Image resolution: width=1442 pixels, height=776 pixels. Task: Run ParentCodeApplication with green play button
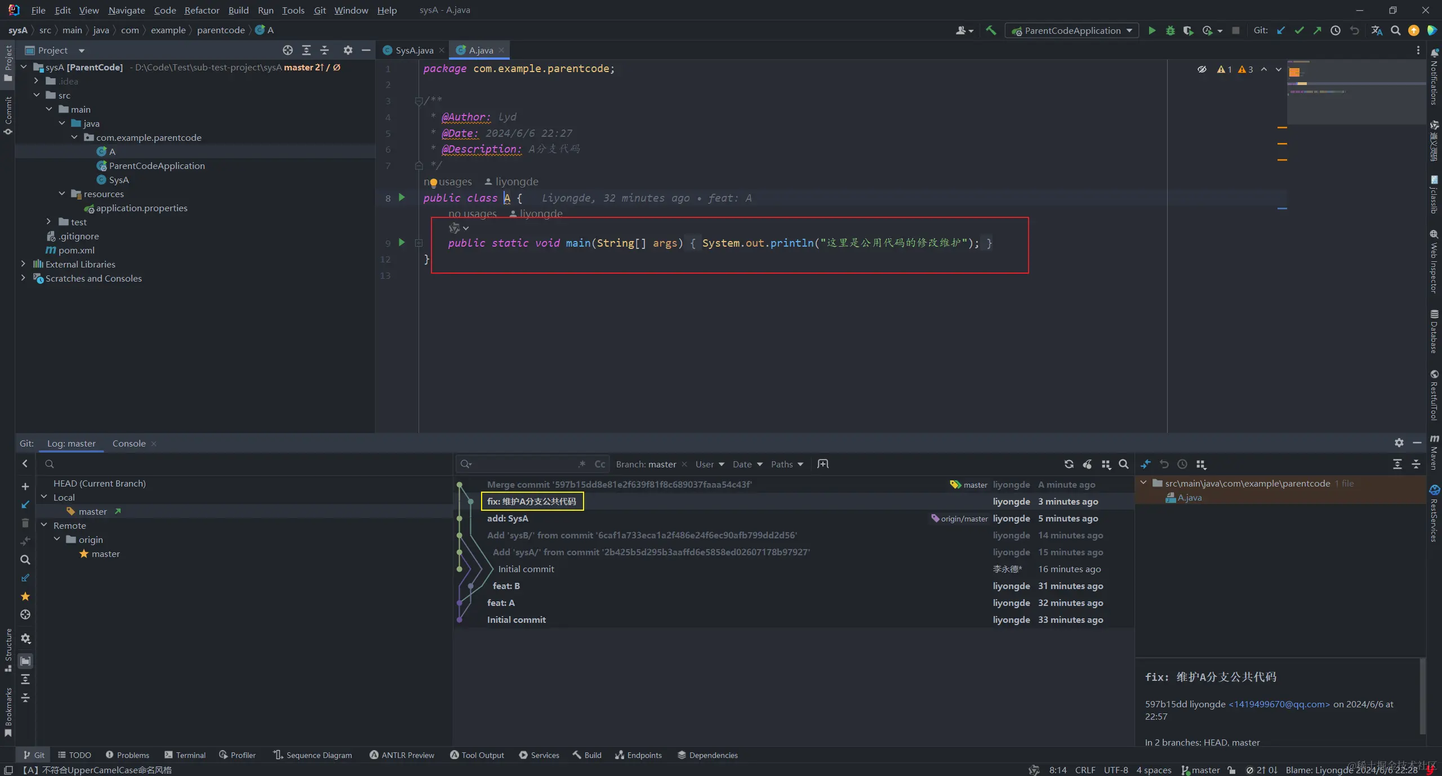pos(1152,30)
